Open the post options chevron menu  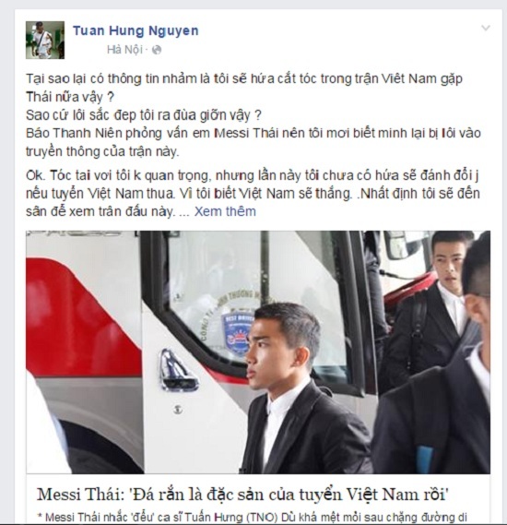[x=485, y=28]
